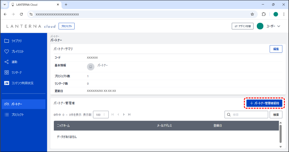Select the プレイリスト heart icon

point(7,51)
